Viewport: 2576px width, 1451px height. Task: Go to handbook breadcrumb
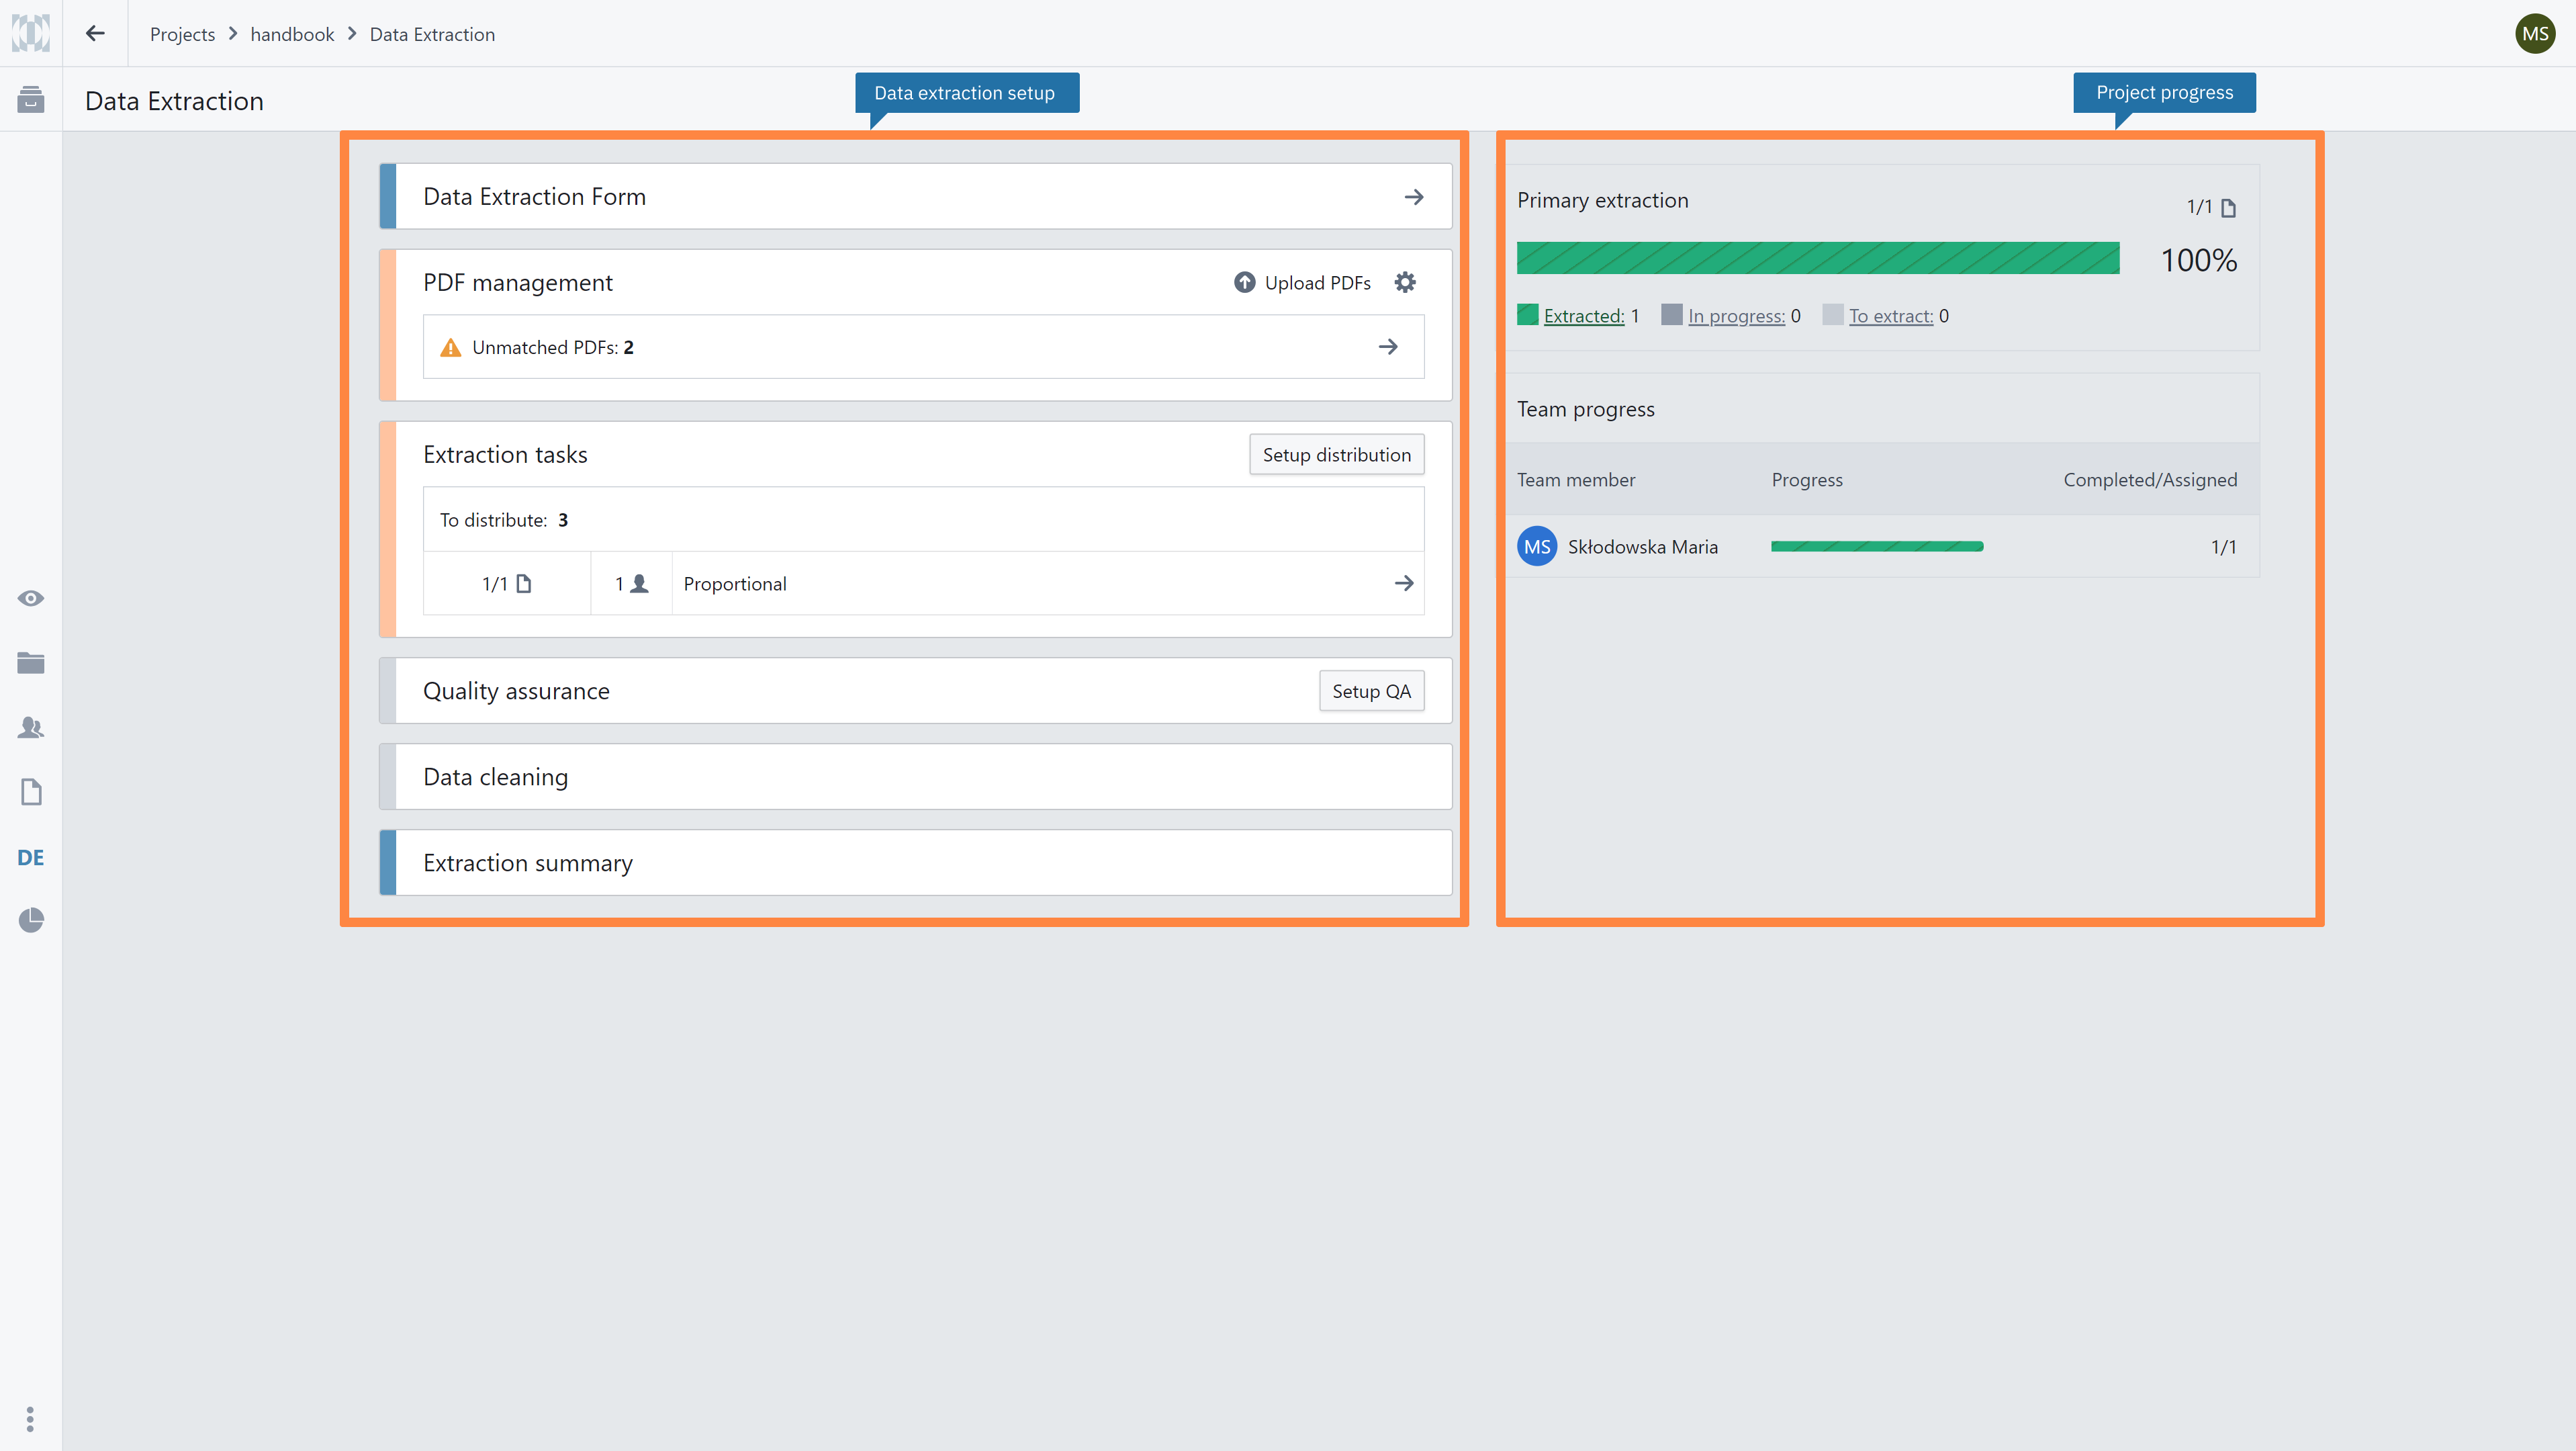292,34
